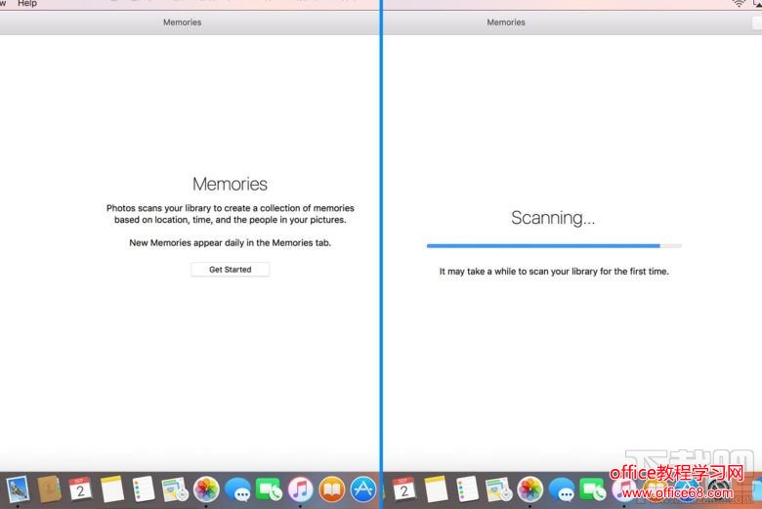Open Mail in the Get Started screen's dock
The height and width of the screenshot is (509, 762).
click(x=18, y=489)
